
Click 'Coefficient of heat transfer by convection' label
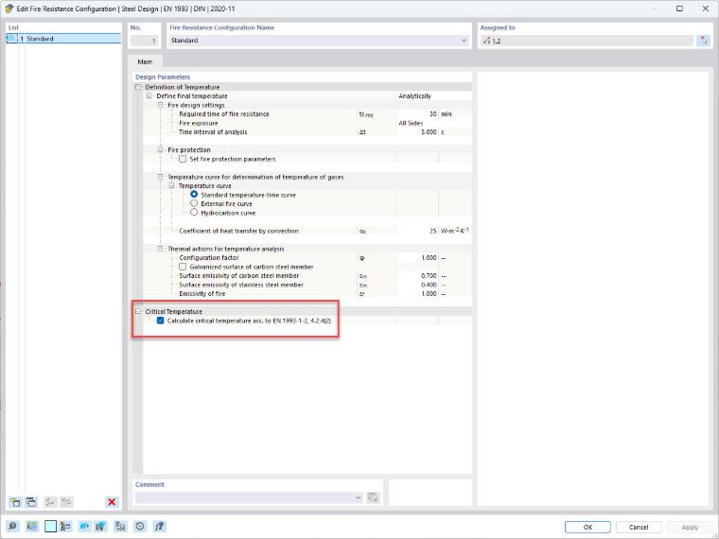238,231
